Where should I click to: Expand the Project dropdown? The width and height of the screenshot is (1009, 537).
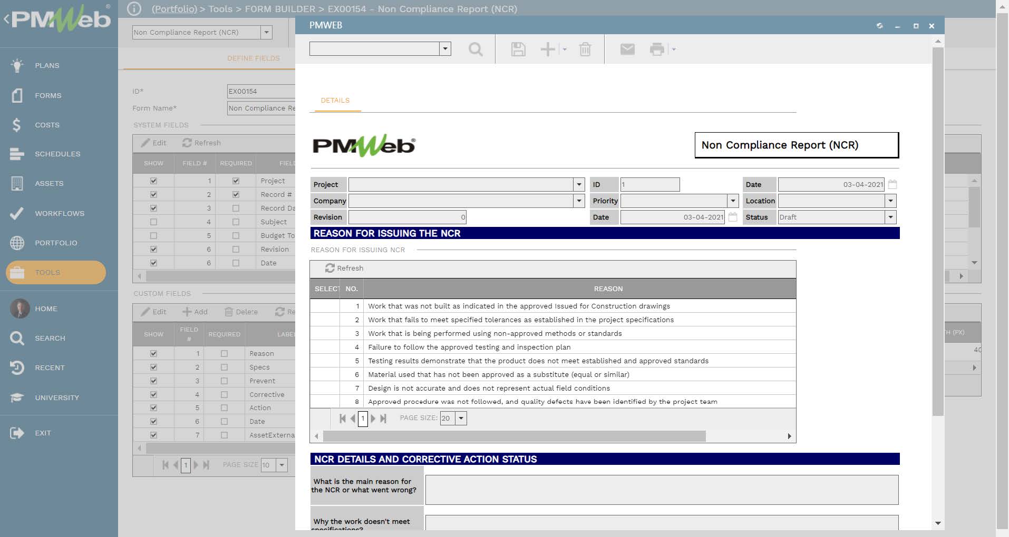tap(579, 184)
